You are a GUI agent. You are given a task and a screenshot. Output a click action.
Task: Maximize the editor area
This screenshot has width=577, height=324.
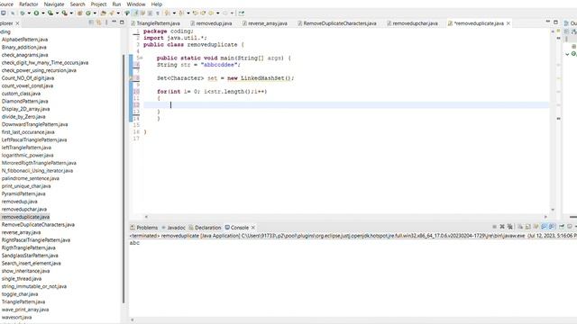click(x=555, y=22)
